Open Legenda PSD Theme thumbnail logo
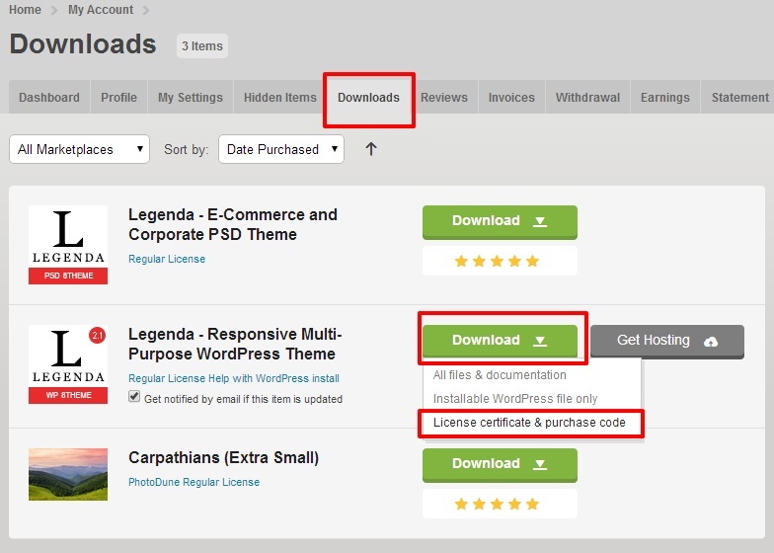 tap(68, 244)
